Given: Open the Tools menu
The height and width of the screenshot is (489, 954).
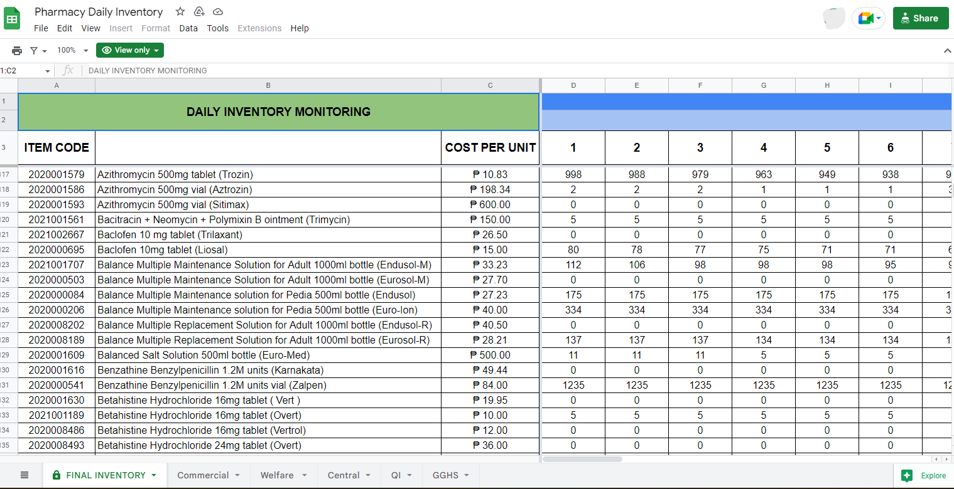Looking at the screenshot, I should coord(218,28).
